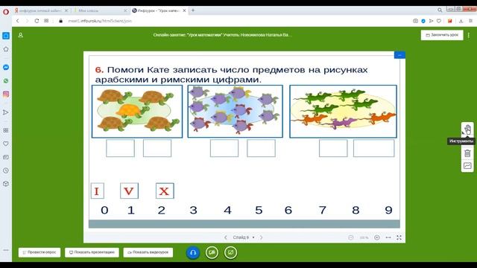Click the tab search magnifier icon
Viewport: 477px width, 268px height.
(440, 10)
